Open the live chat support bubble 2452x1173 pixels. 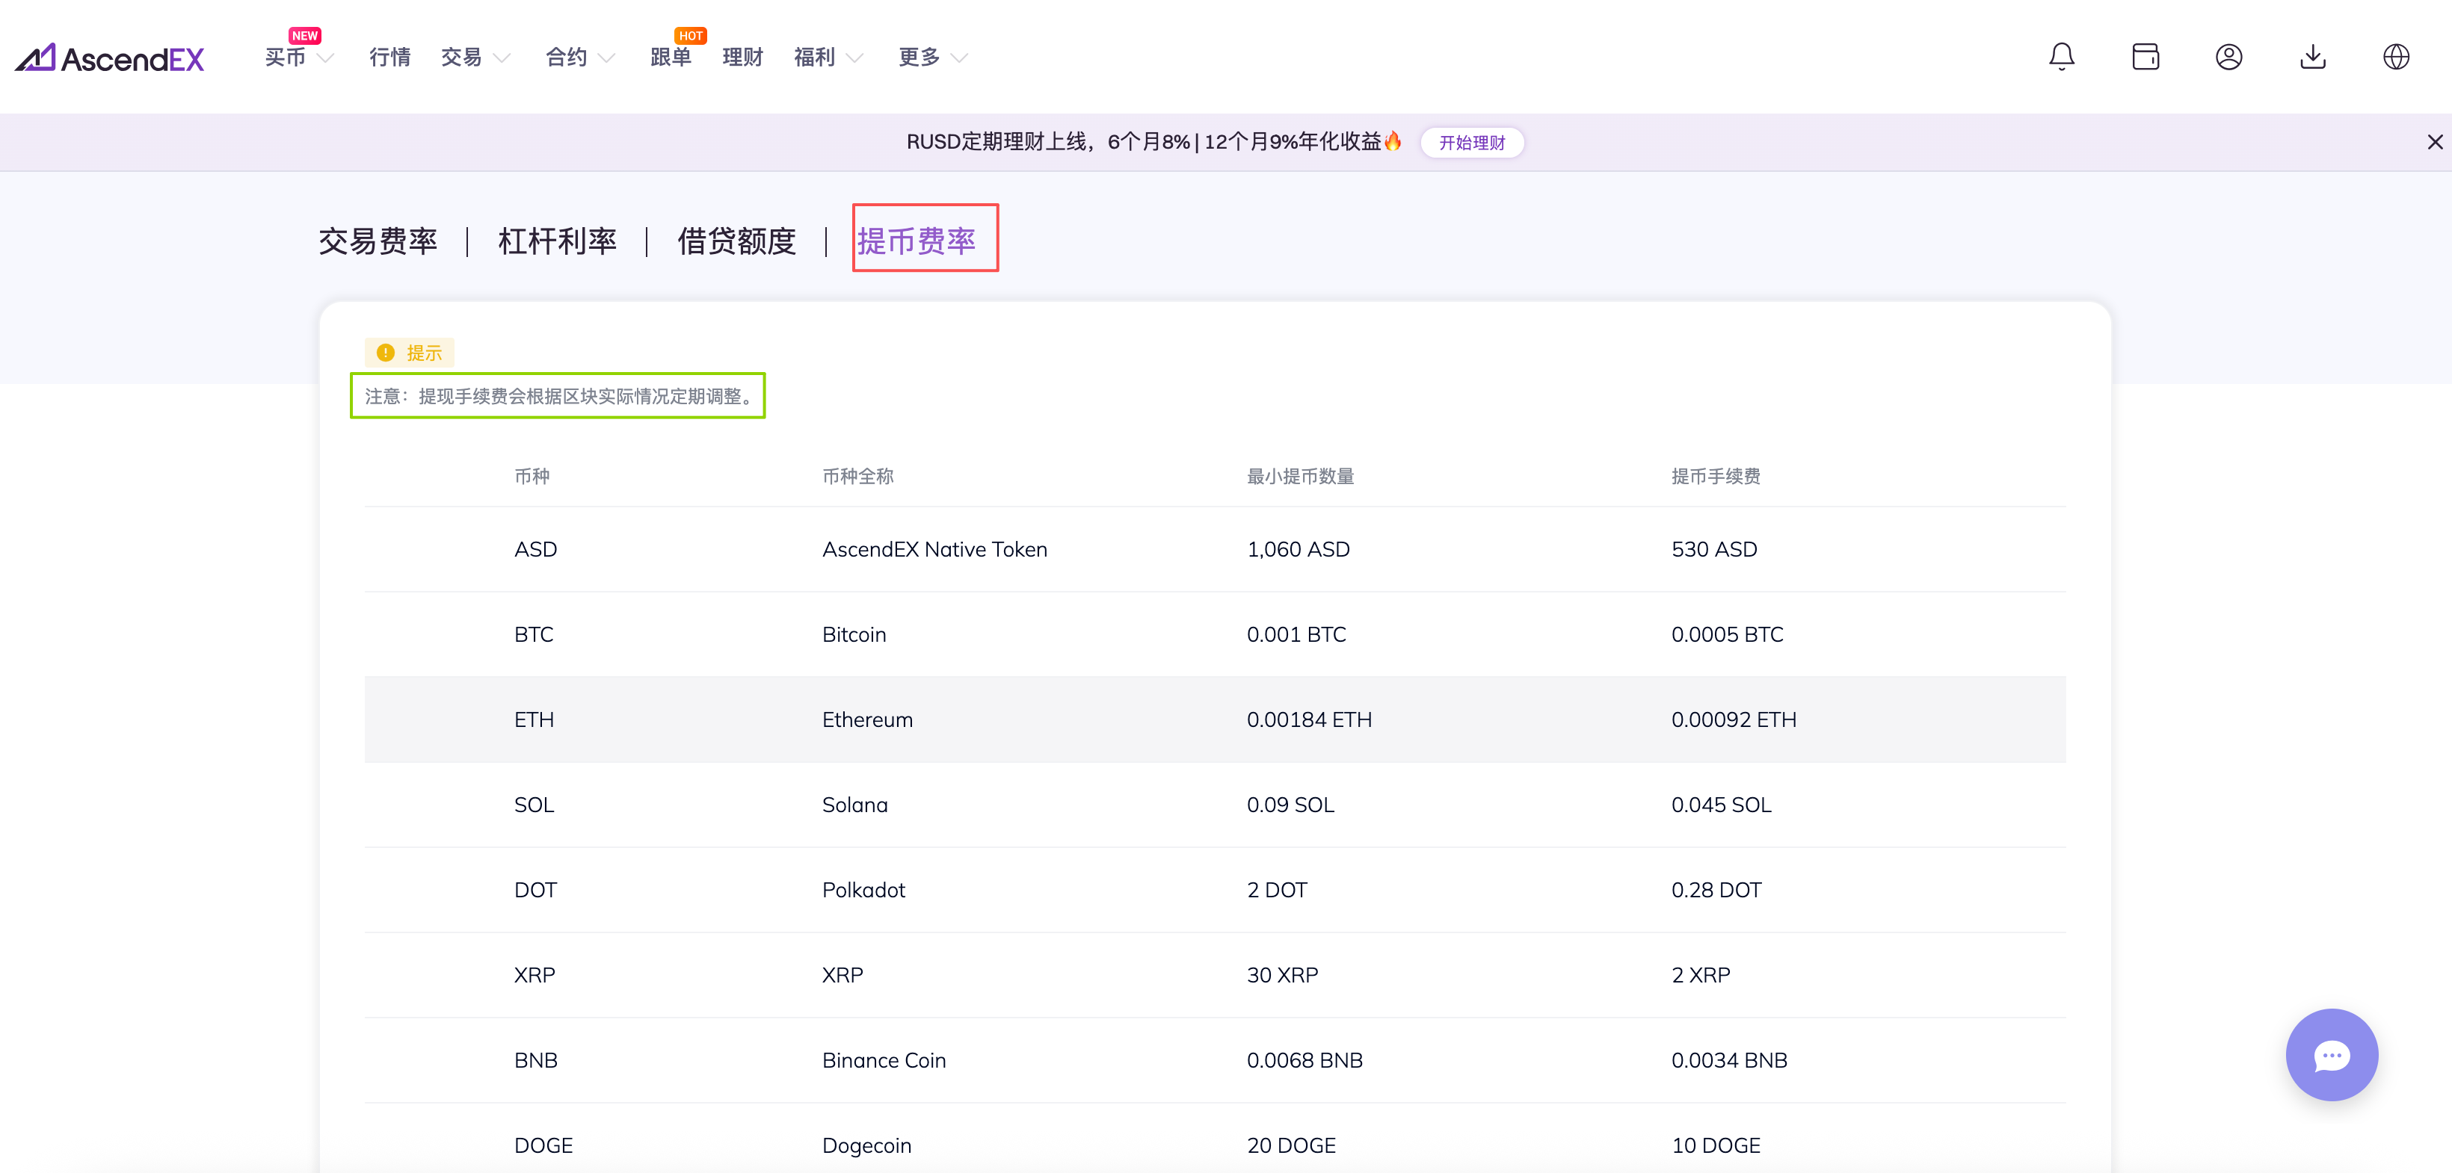click(2331, 1054)
